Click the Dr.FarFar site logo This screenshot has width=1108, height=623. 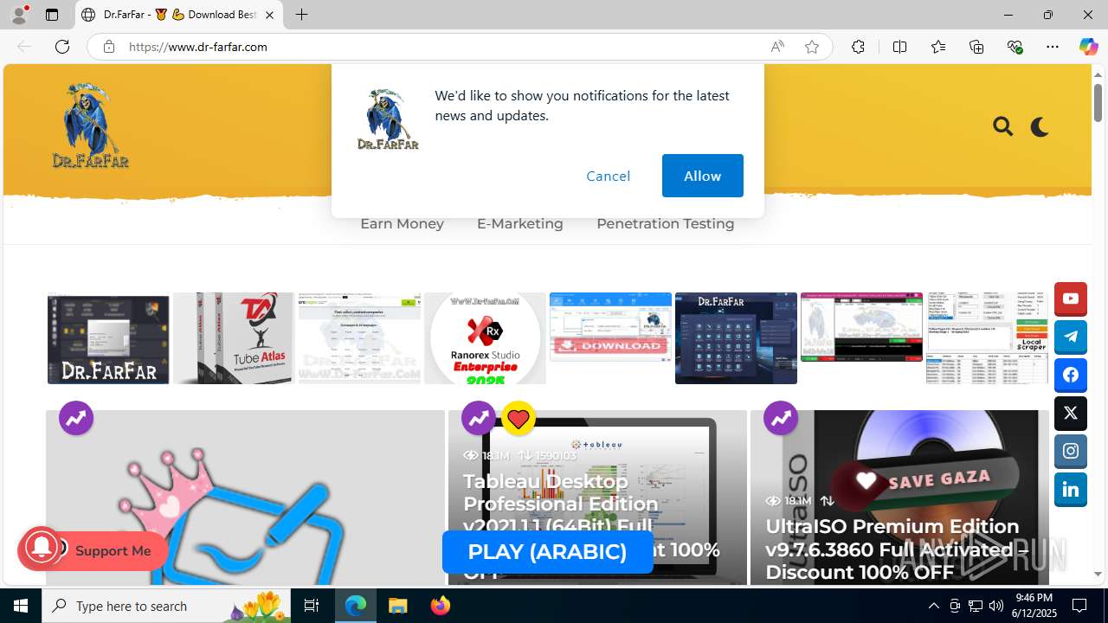[x=90, y=125]
